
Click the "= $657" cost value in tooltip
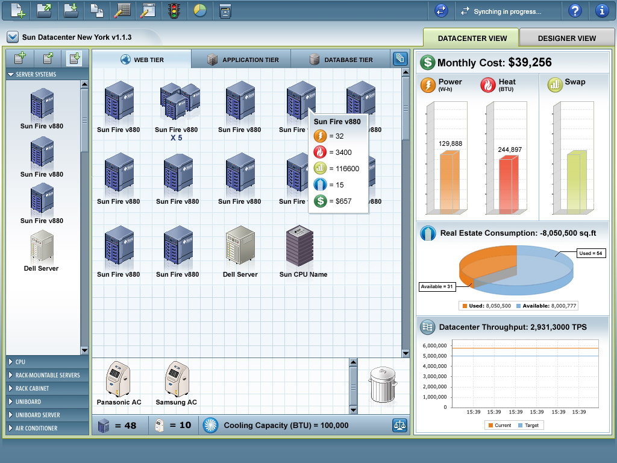click(340, 201)
